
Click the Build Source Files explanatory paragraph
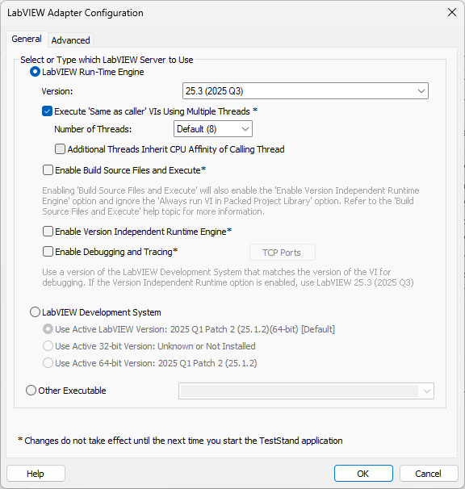tap(231, 201)
